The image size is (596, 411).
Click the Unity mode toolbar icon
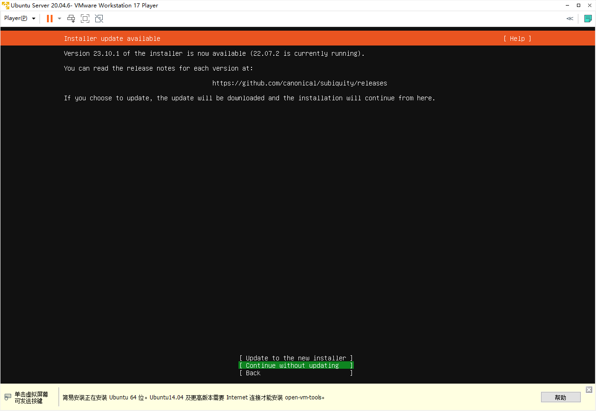(99, 19)
